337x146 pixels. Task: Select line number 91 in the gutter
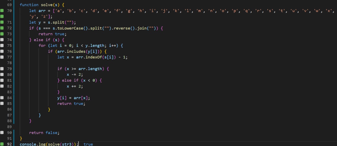click(x=9, y=138)
